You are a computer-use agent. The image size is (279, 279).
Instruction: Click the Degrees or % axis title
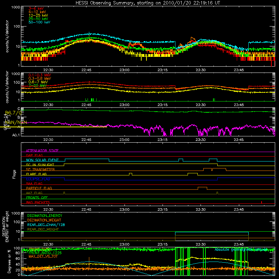9,261
